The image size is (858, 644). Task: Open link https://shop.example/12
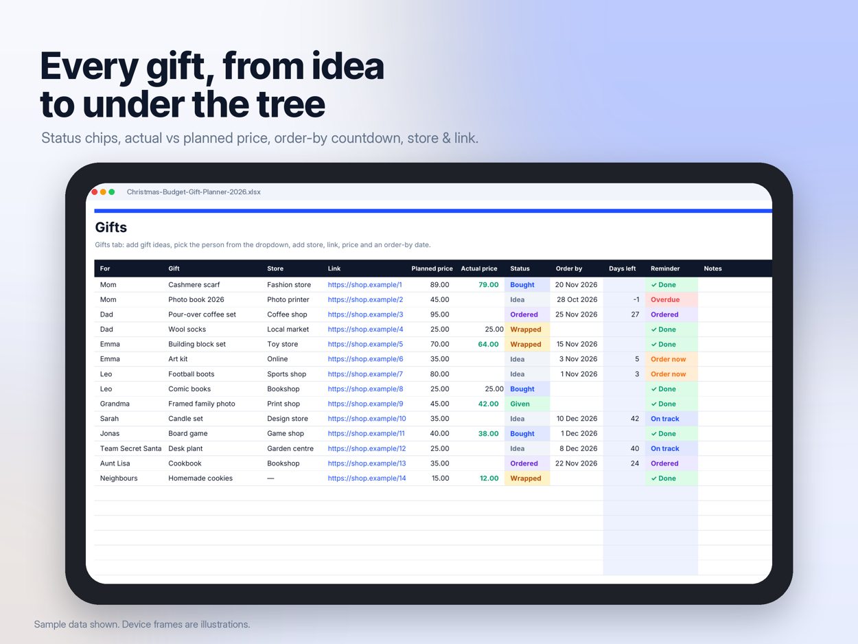[x=367, y=448]
